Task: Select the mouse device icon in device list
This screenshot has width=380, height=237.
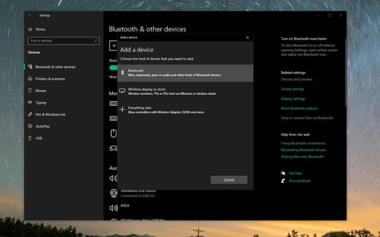Action: tap(114, 133)
